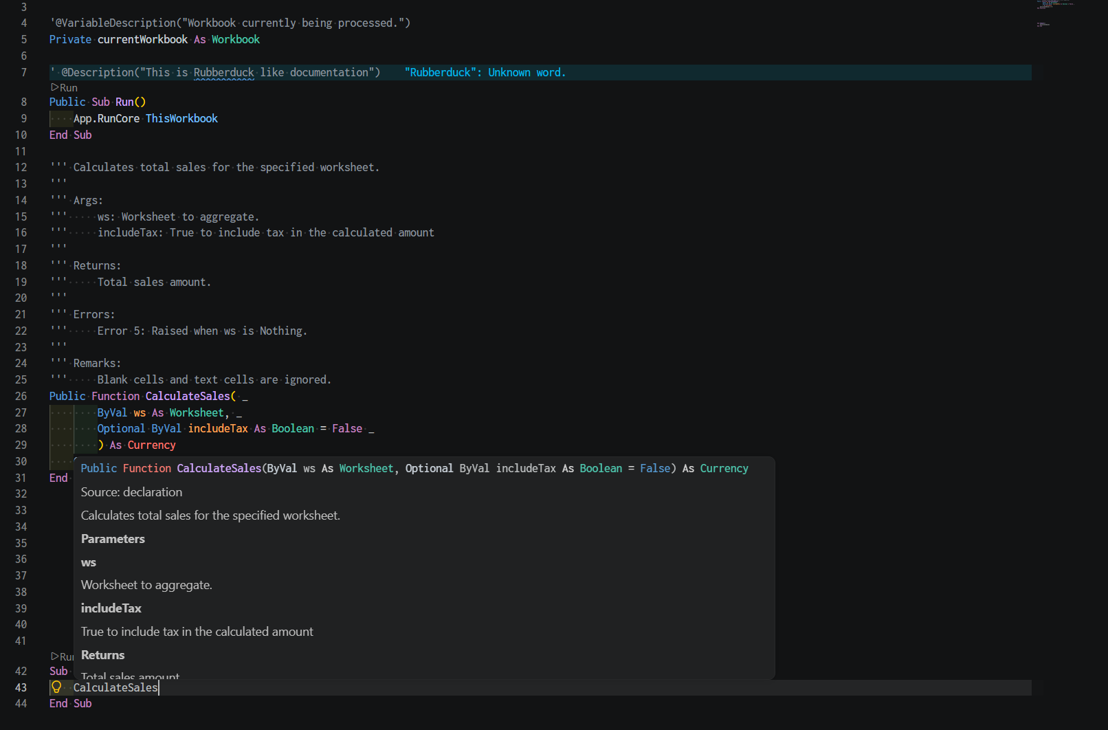Click the "Rubberduck": Unknown word. diagnostic message
This screenshot has width=1108, height=730.
pos(485,73)
